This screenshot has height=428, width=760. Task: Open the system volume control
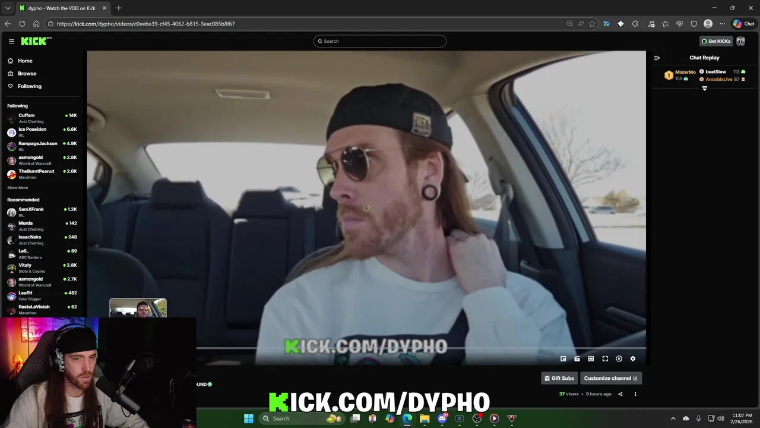[721, 418]
